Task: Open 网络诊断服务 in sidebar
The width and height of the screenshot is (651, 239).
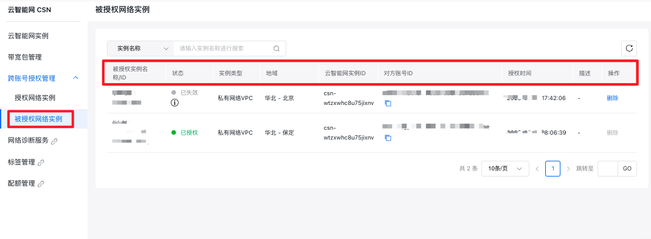Action: pyautogui.click(x=28, y=141)
